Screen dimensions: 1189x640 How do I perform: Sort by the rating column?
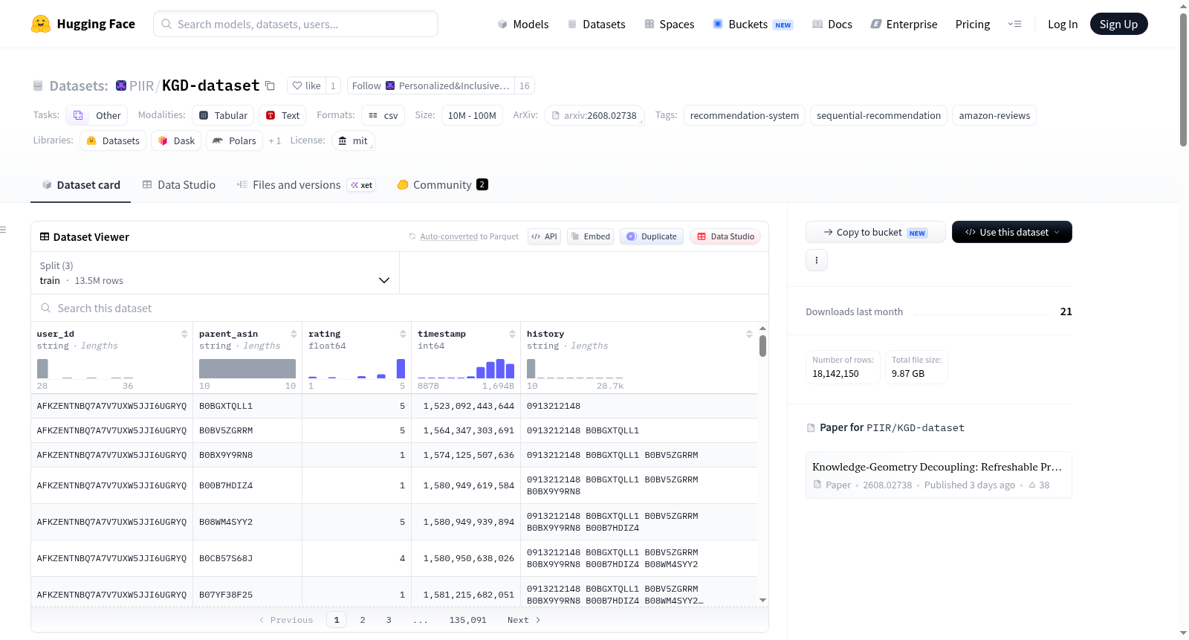pos(403,334)
